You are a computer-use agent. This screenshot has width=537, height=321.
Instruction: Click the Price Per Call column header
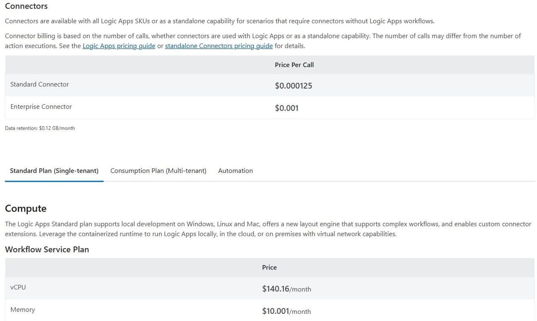coord(294,65)
